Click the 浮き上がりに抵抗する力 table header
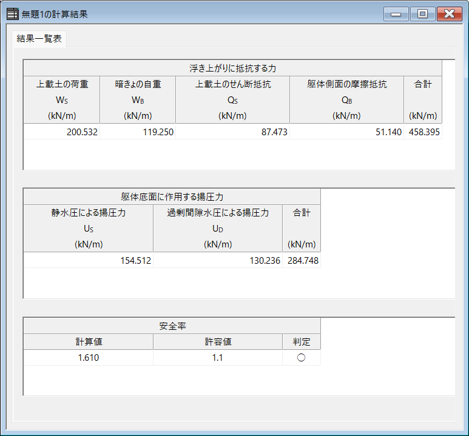The width and height of the screenshot is (469, 436). pyautogui.click(x=232, y=68)
